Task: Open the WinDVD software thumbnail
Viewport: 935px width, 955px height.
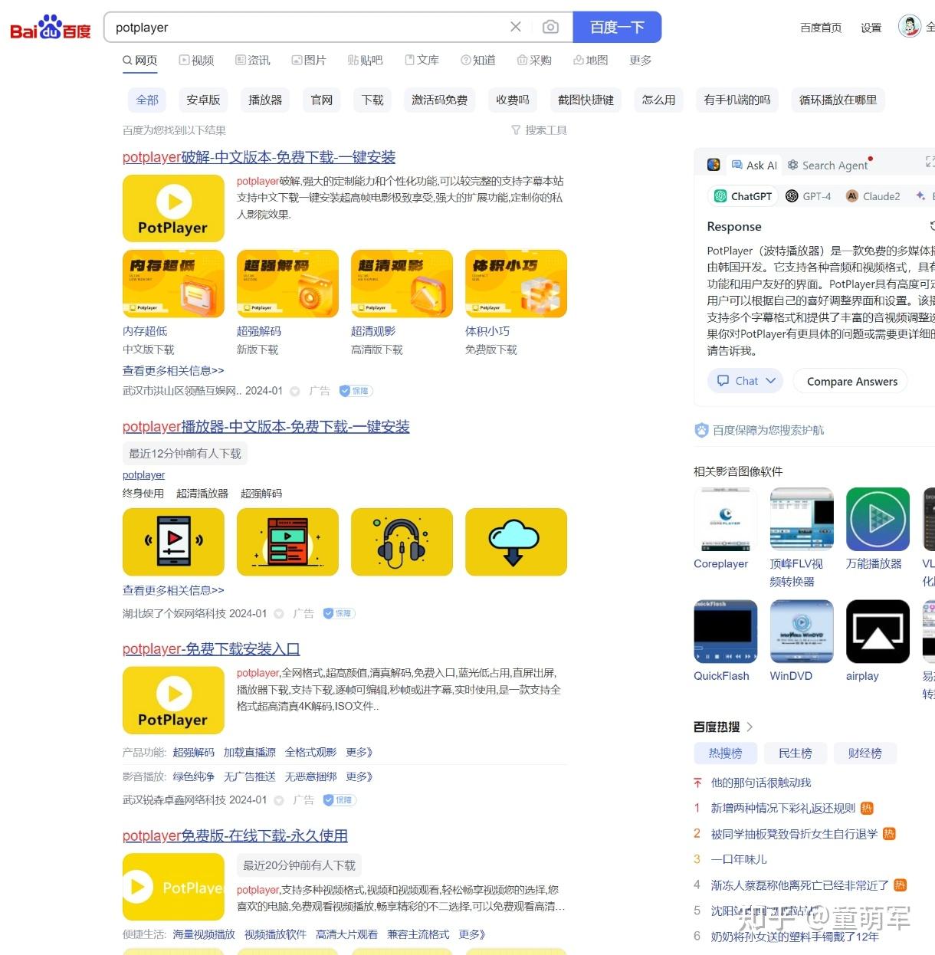Action: [x=802, y=632]
